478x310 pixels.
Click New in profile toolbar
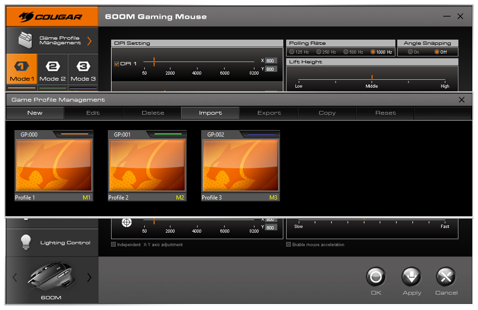tap(35, 113)
